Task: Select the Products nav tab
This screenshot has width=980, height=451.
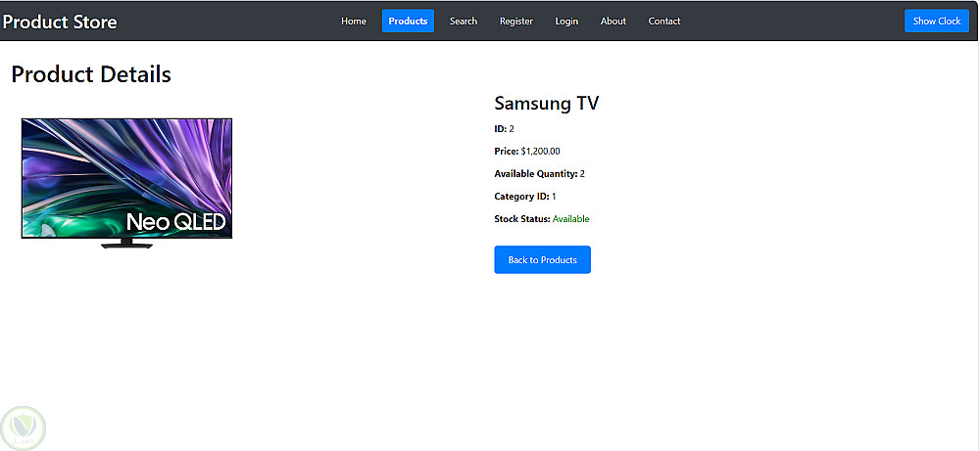Action: click(408, 22)
